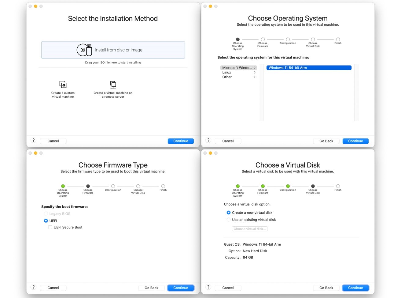The image size is (401, 298).
Task: Expand the Microsoft Windows category
Action: point(238,68)
